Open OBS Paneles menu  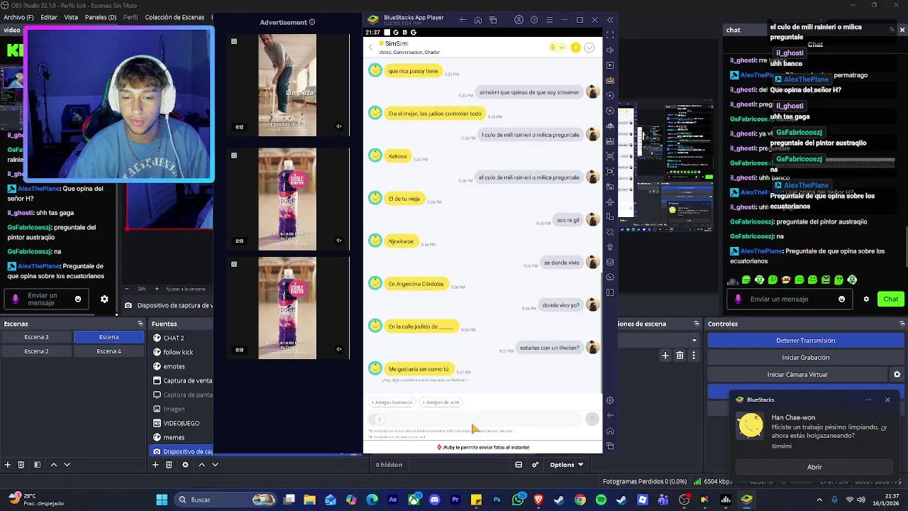click(x=101, y=17)
